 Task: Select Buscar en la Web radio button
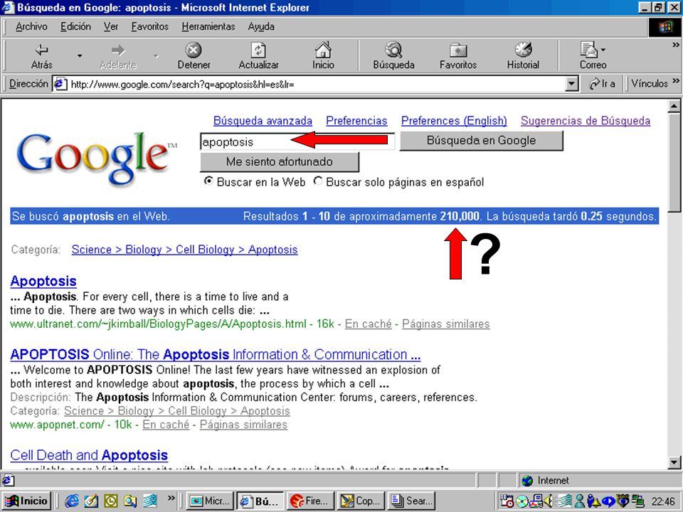208,181
